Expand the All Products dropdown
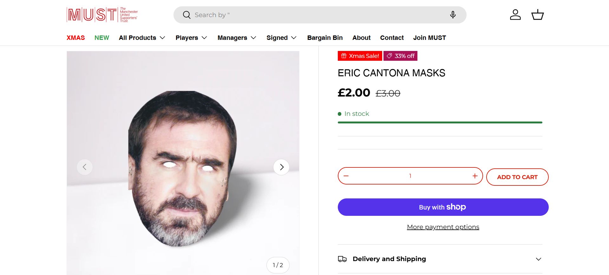The image size is (609, 275). click(x=142, y=38)
